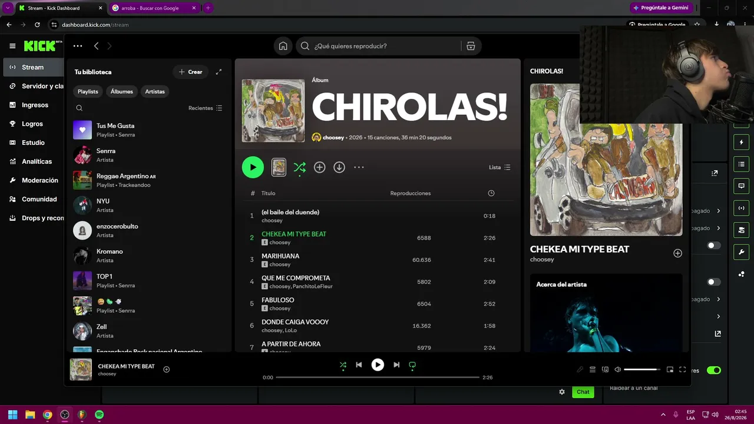Adjust the Spotify volume slider
Viewport: 754px width, 424px height.
tap(642, 369)
